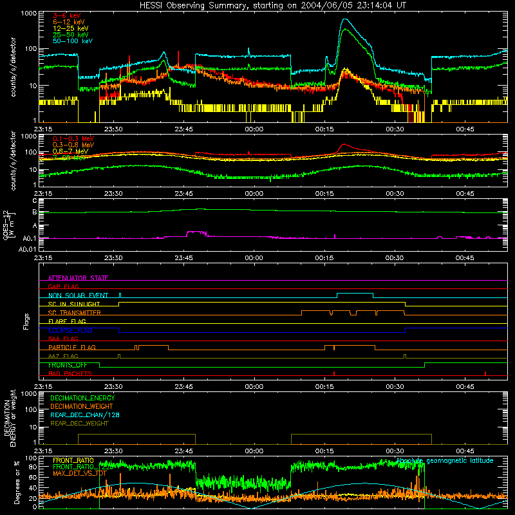Click the SC_IN_SUNLIGHT flag label

pyautogui.click(x=74, y=304)
